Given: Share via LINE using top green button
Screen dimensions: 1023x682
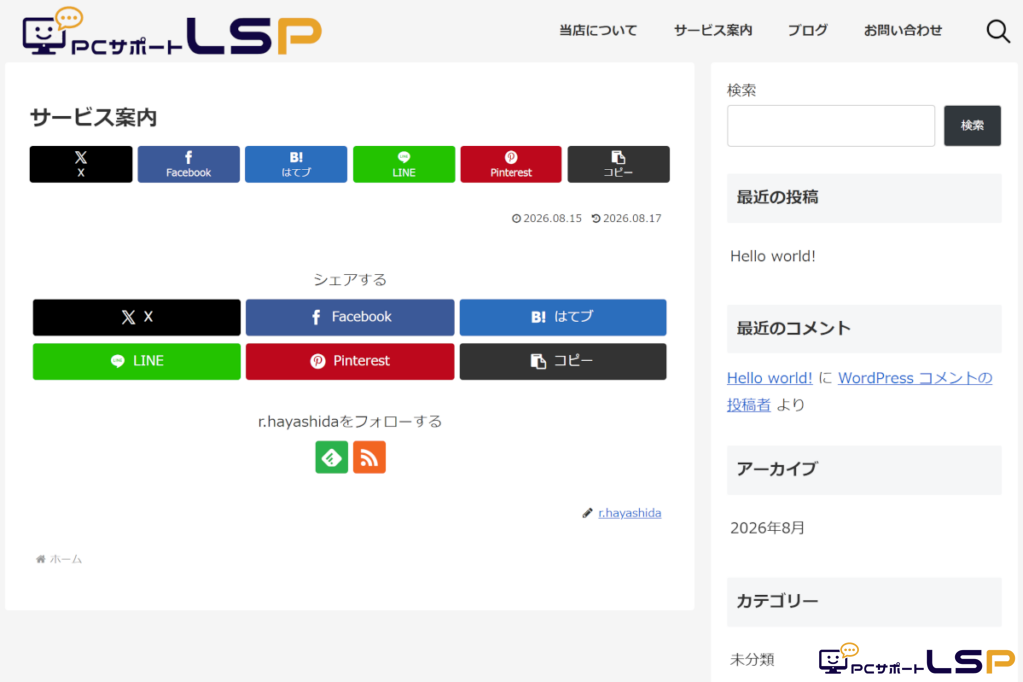Looking at the screenshot, I should coord(404,164).
